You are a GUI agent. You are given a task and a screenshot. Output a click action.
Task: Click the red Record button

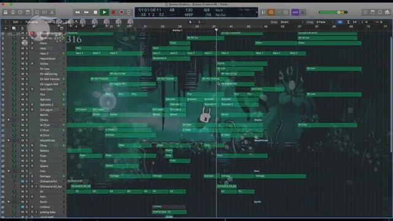(x=113, y=12)
